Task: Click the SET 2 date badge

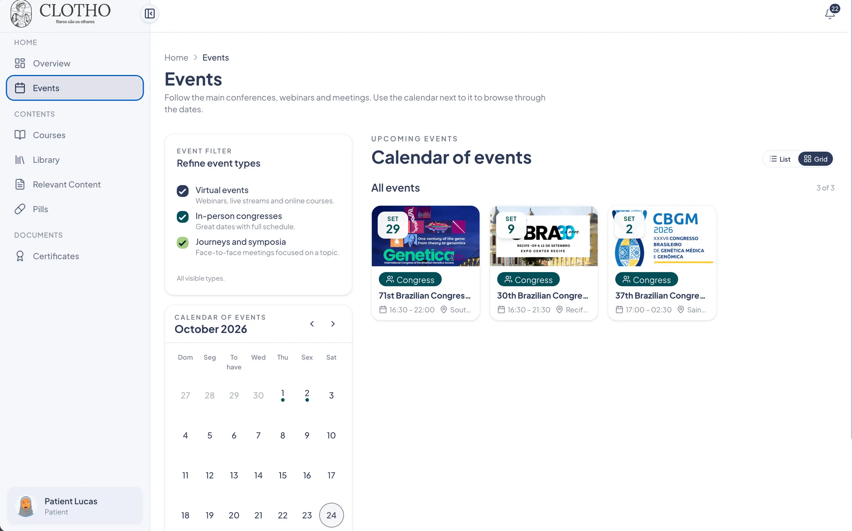Action: pyautogui.click(x=629, y=225)
